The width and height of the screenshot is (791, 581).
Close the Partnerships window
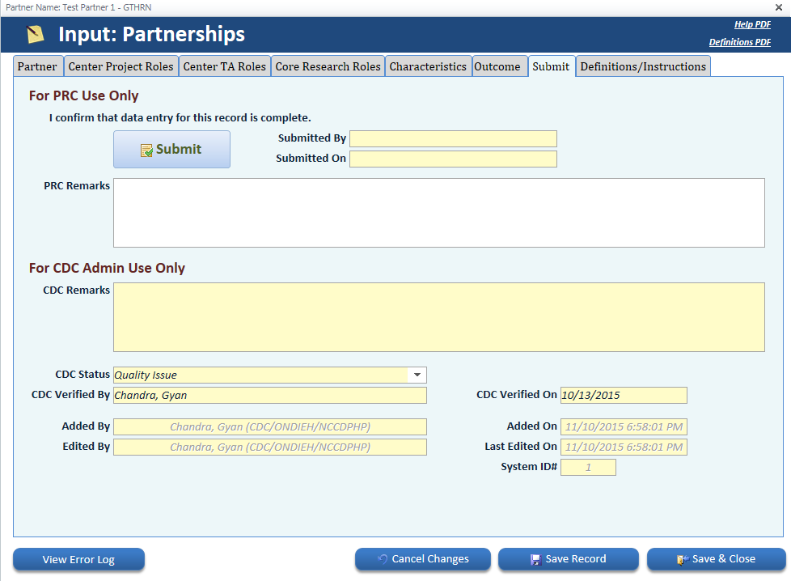point(778,6)
